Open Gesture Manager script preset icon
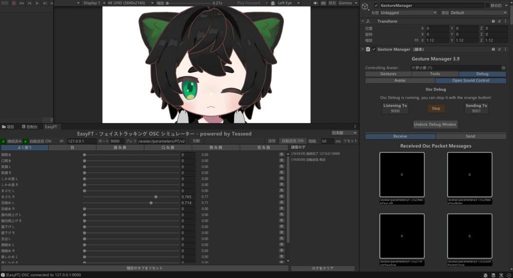 (499, 49)
